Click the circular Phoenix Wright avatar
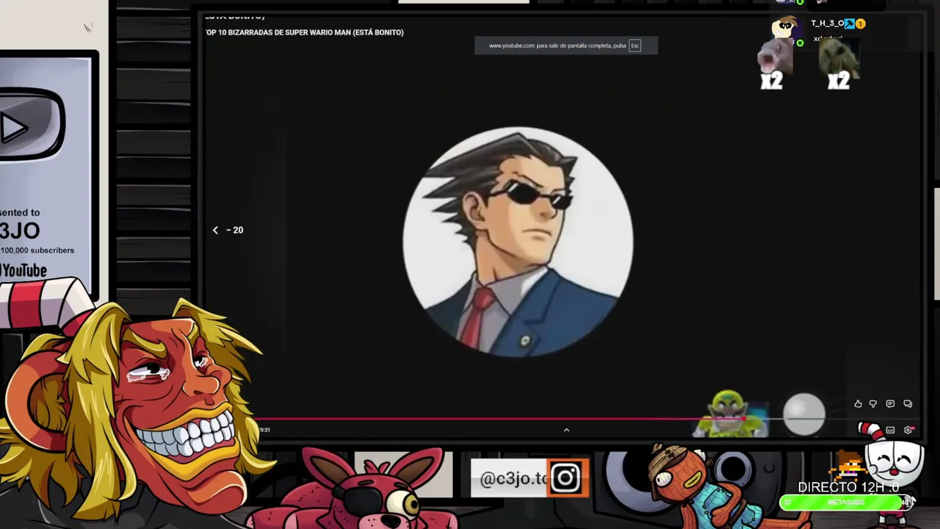This screenshot has height=529, width=940. (518, 242)
